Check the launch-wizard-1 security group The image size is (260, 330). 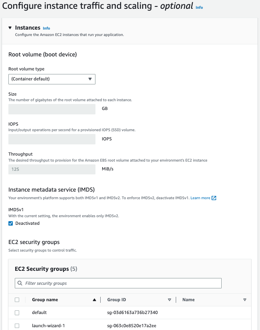tap(17, 326)
